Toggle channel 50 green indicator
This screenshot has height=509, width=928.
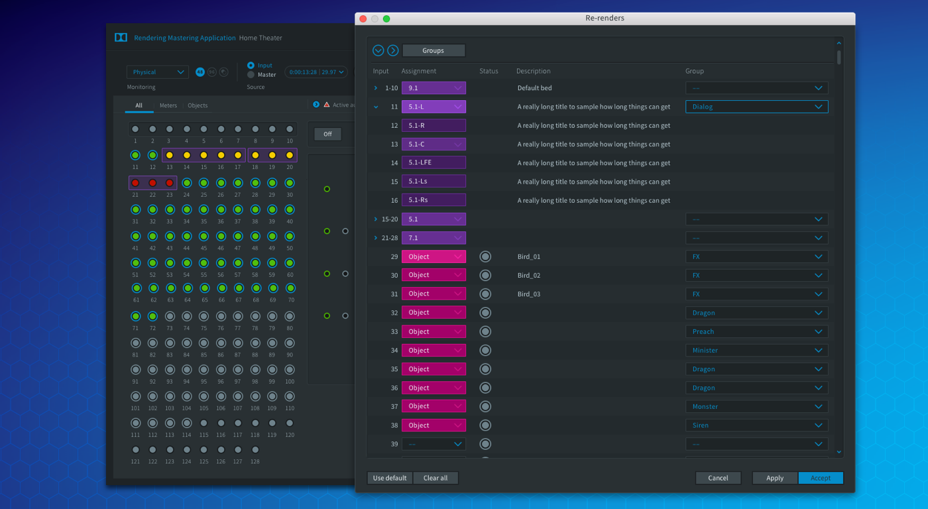(x=290, y=236)
